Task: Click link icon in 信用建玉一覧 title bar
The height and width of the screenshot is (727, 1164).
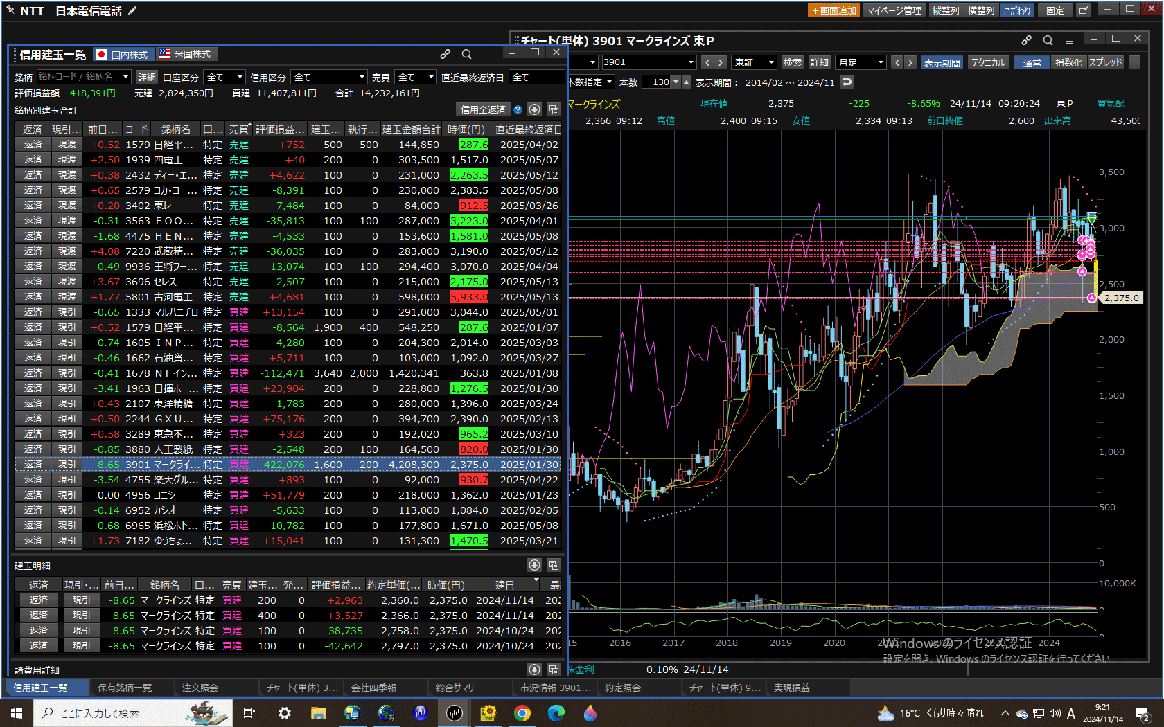Action: [445, 54]
